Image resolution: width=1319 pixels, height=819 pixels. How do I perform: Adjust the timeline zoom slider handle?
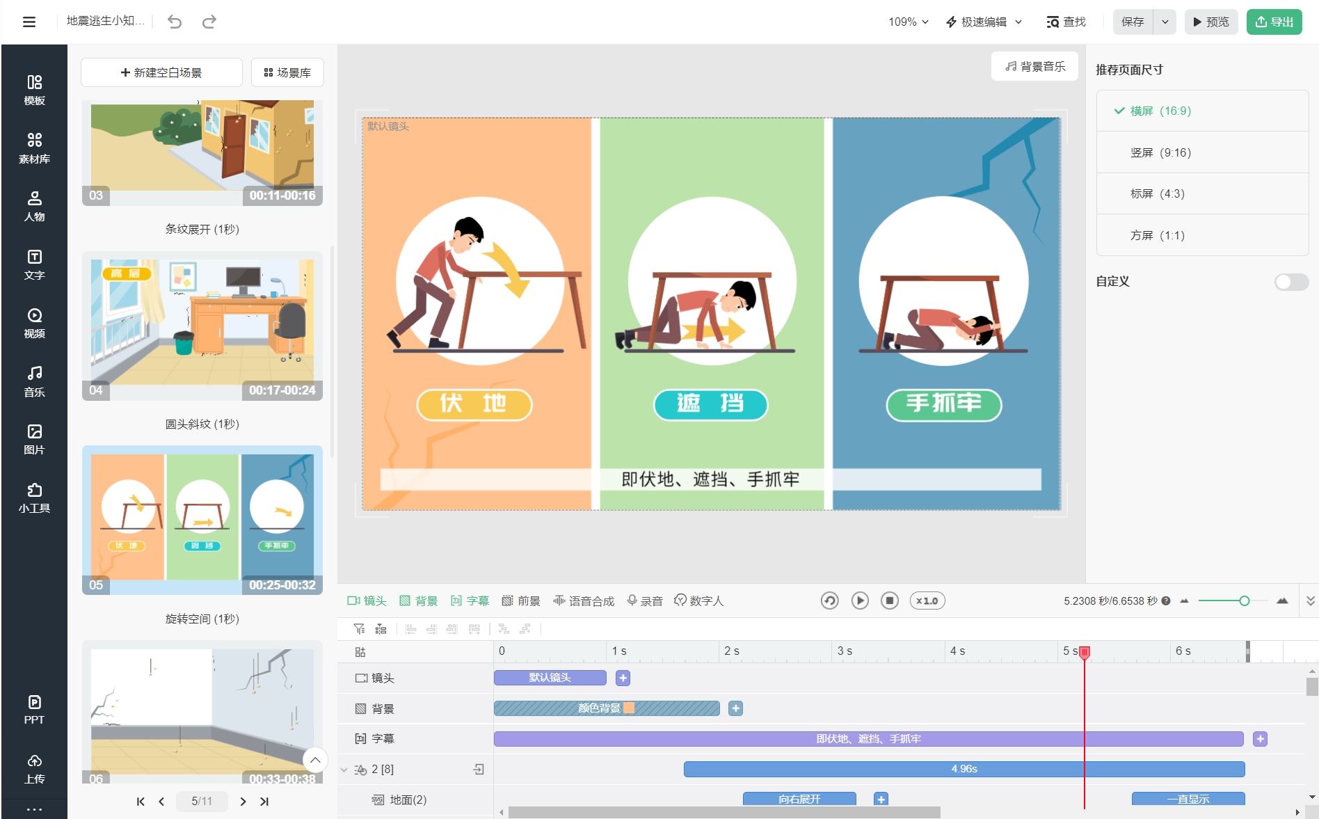pos(1244,601)
